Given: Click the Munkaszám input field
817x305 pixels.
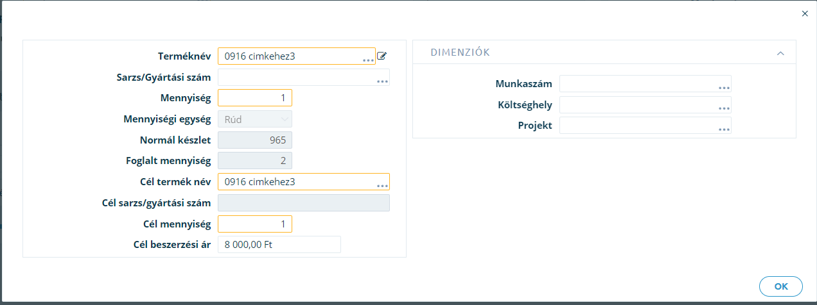Looking at the screenshot, I should [x=646, y=84].
